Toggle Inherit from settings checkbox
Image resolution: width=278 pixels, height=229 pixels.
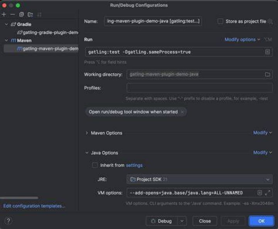click(95, 165)
